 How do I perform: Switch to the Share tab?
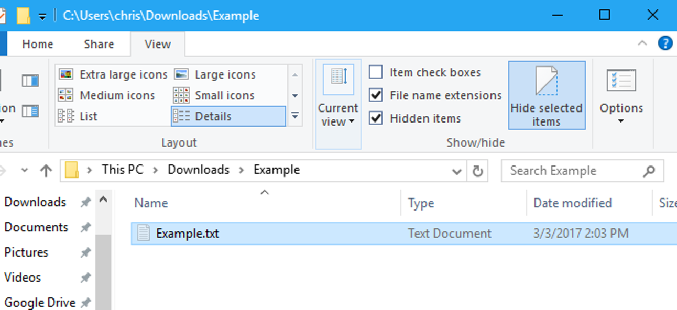coord(99,45)
